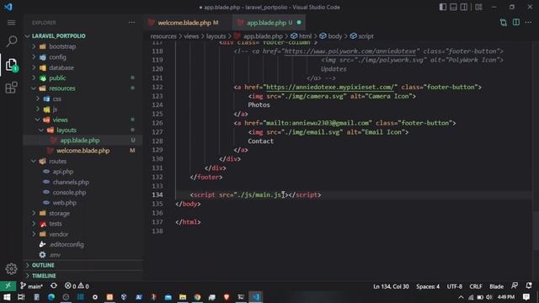Click the remote window indicator in status bar

coord(8,286)
